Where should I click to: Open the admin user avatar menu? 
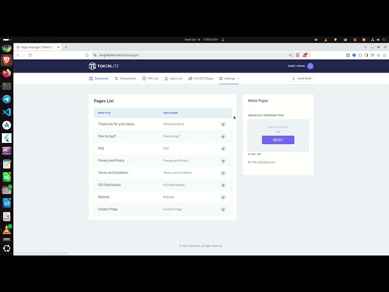click(310, 66)
